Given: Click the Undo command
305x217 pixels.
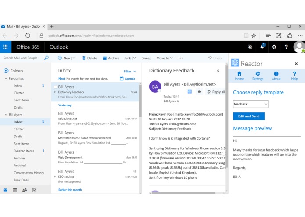Looking at the screenshot, I should (x=215, y=58).
